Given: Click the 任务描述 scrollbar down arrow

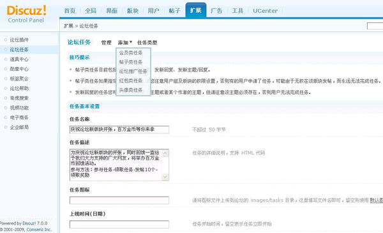Looking at the screenshot, I should tap(165, 177).
